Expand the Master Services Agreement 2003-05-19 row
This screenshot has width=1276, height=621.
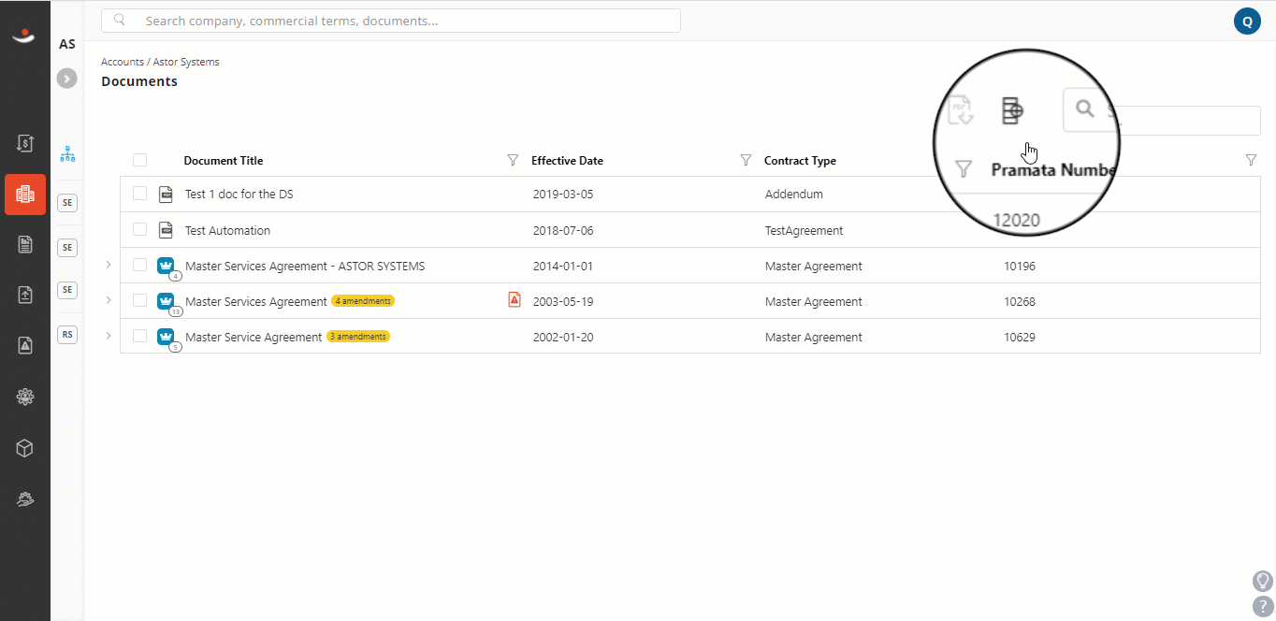(108, 300)
